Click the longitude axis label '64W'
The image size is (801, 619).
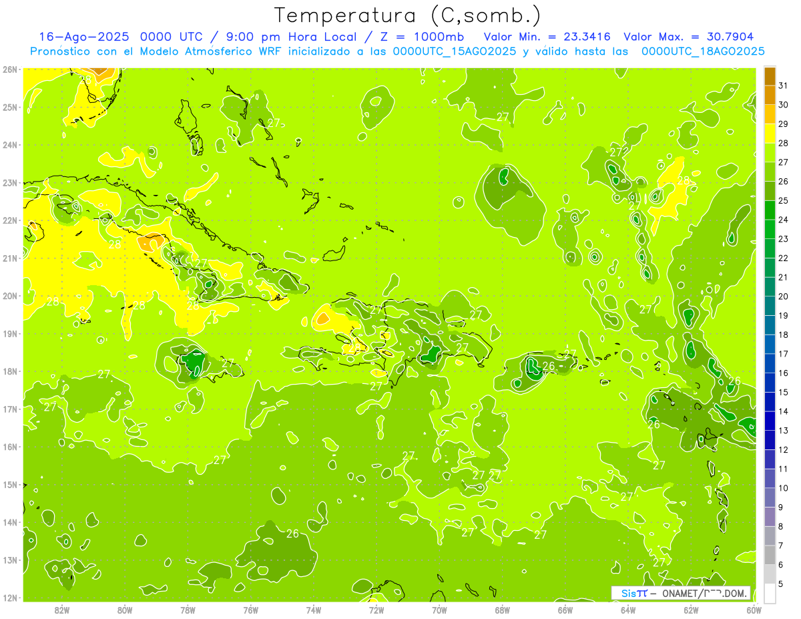[x=628, y=610]
